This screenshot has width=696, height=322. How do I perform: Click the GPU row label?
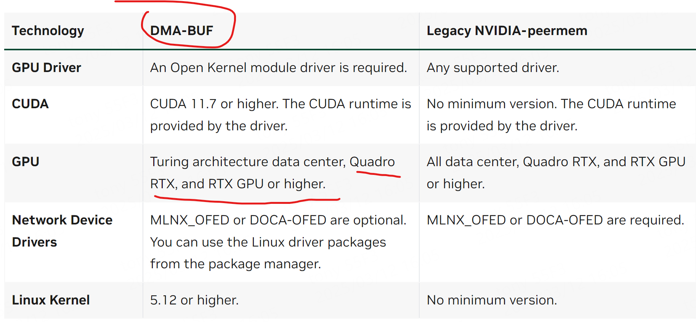coord(26,162)
